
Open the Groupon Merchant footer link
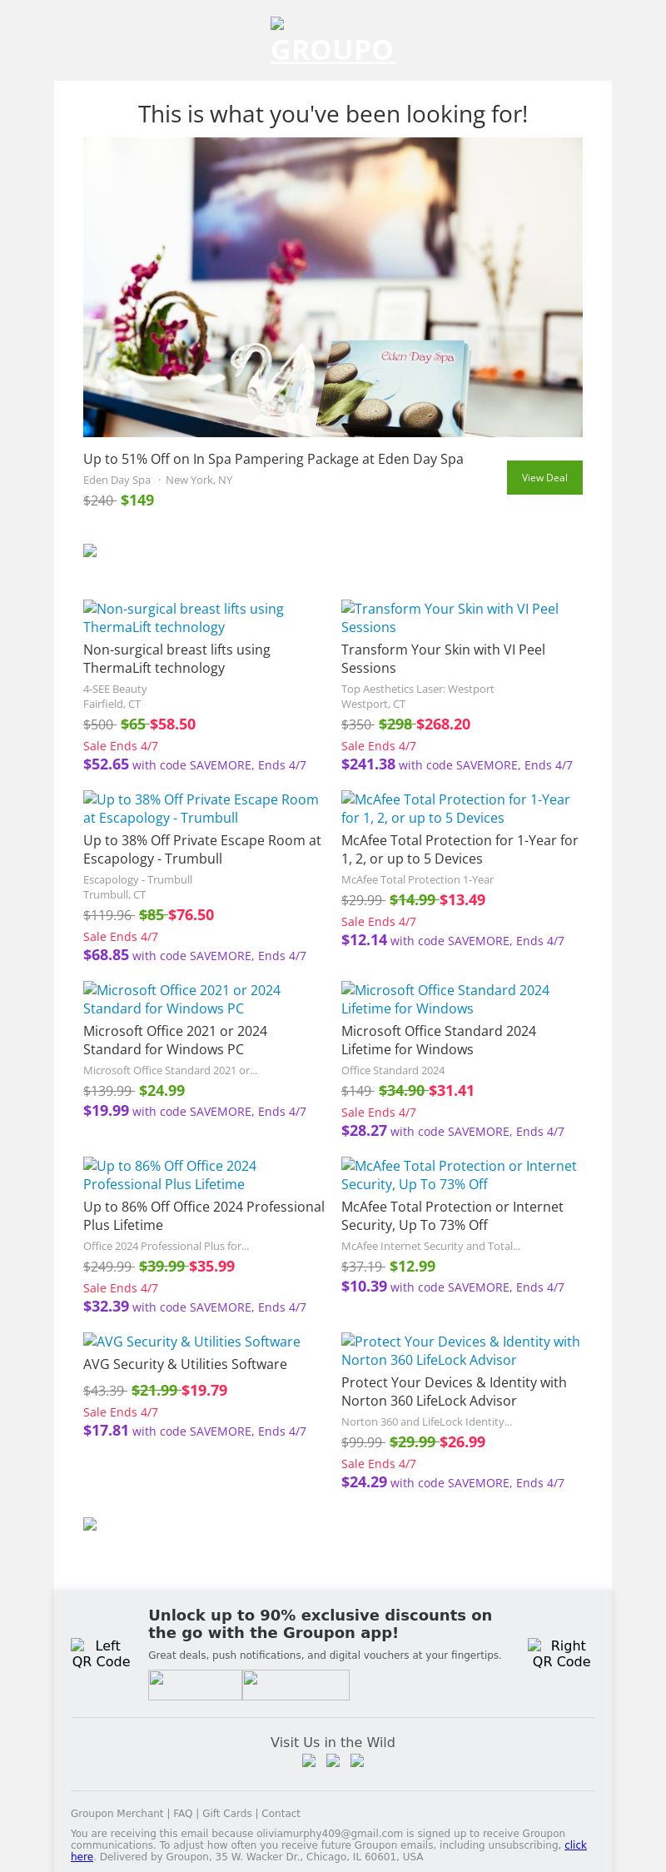117,1814
